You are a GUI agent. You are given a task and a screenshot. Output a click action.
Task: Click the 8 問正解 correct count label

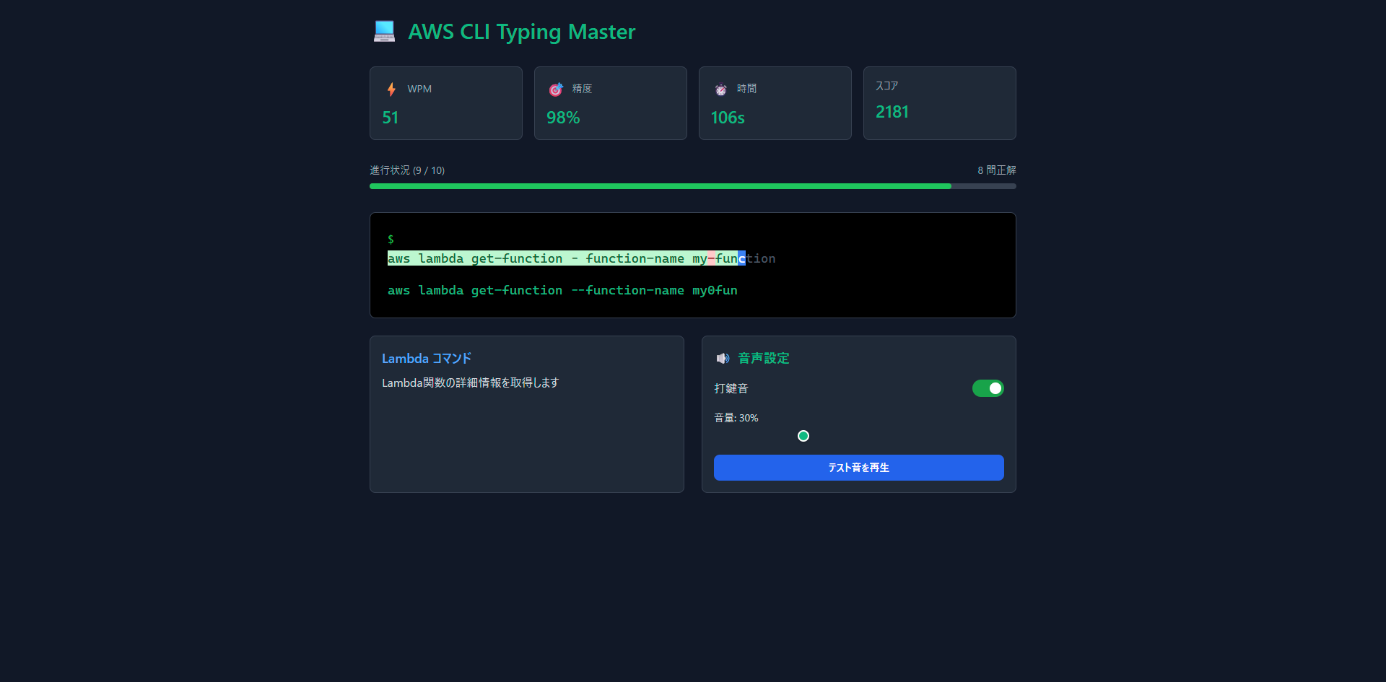996,170
